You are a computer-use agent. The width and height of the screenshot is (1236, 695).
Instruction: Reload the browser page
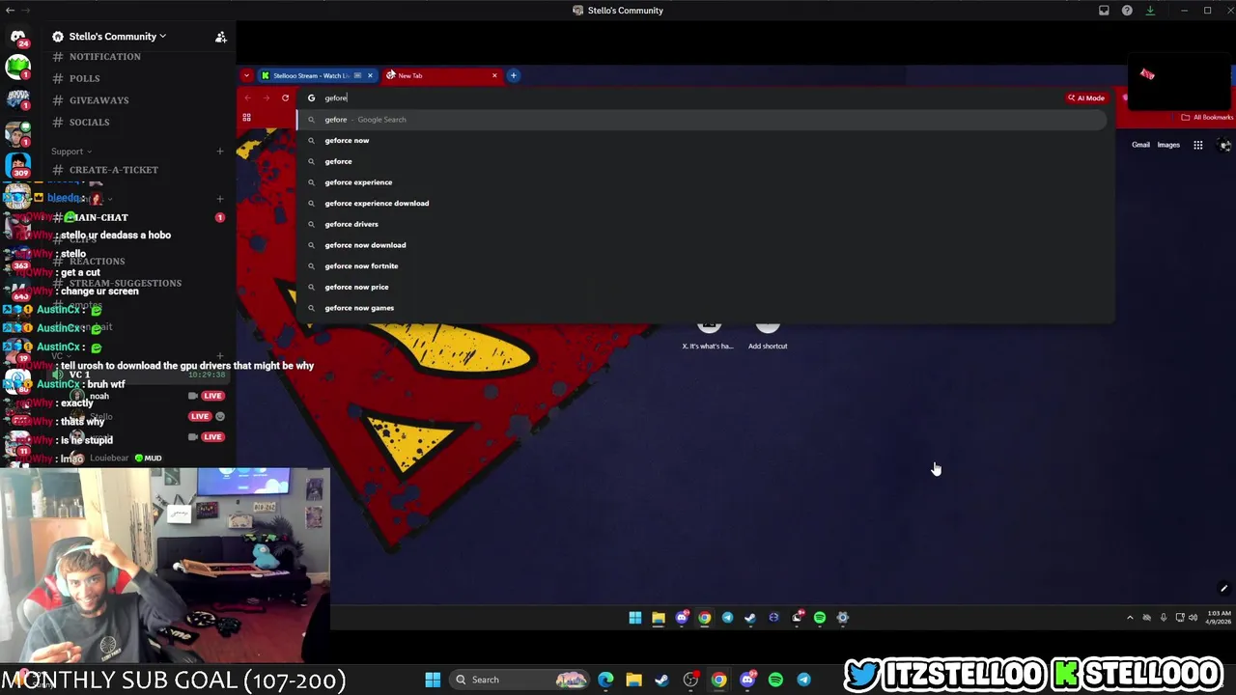(285, 97)
